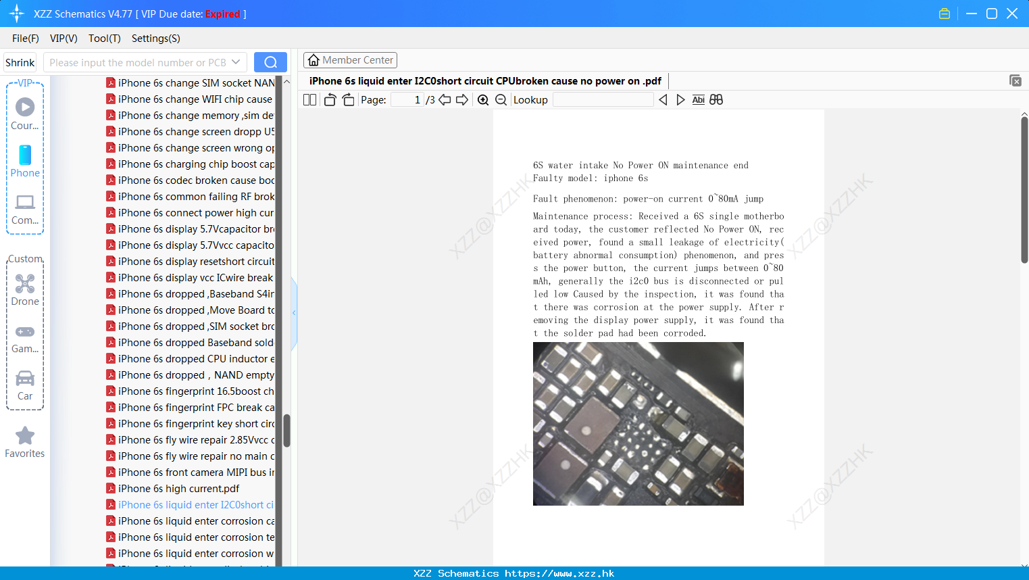Screen dimensions: 1029x580
Task: Open 'iPhone 6s display vcc ICwire break' file
Action: click(x=191, y=278)
